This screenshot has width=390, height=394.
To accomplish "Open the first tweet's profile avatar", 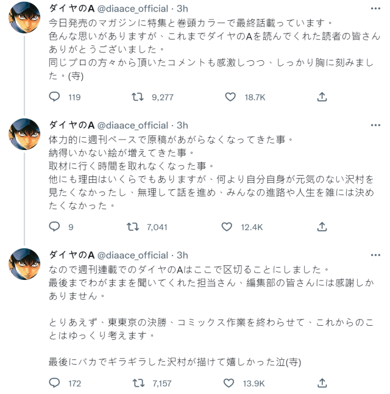I will click(24, 23).
